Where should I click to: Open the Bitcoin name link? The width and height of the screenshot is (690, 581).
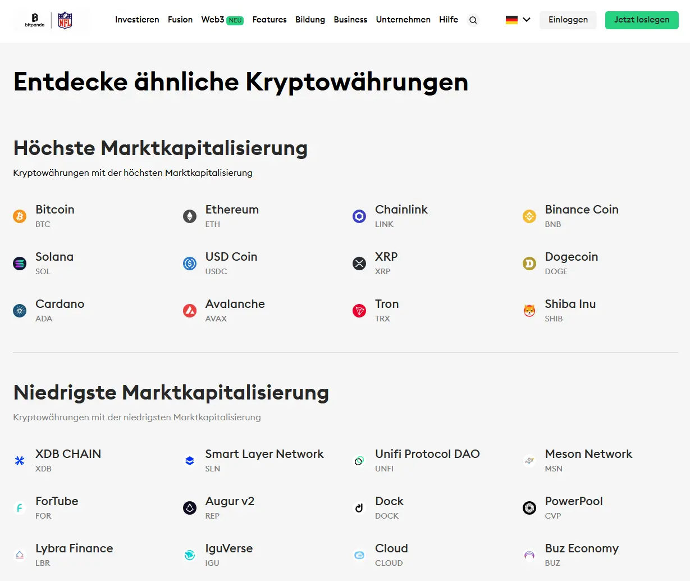tap(55, 210)
